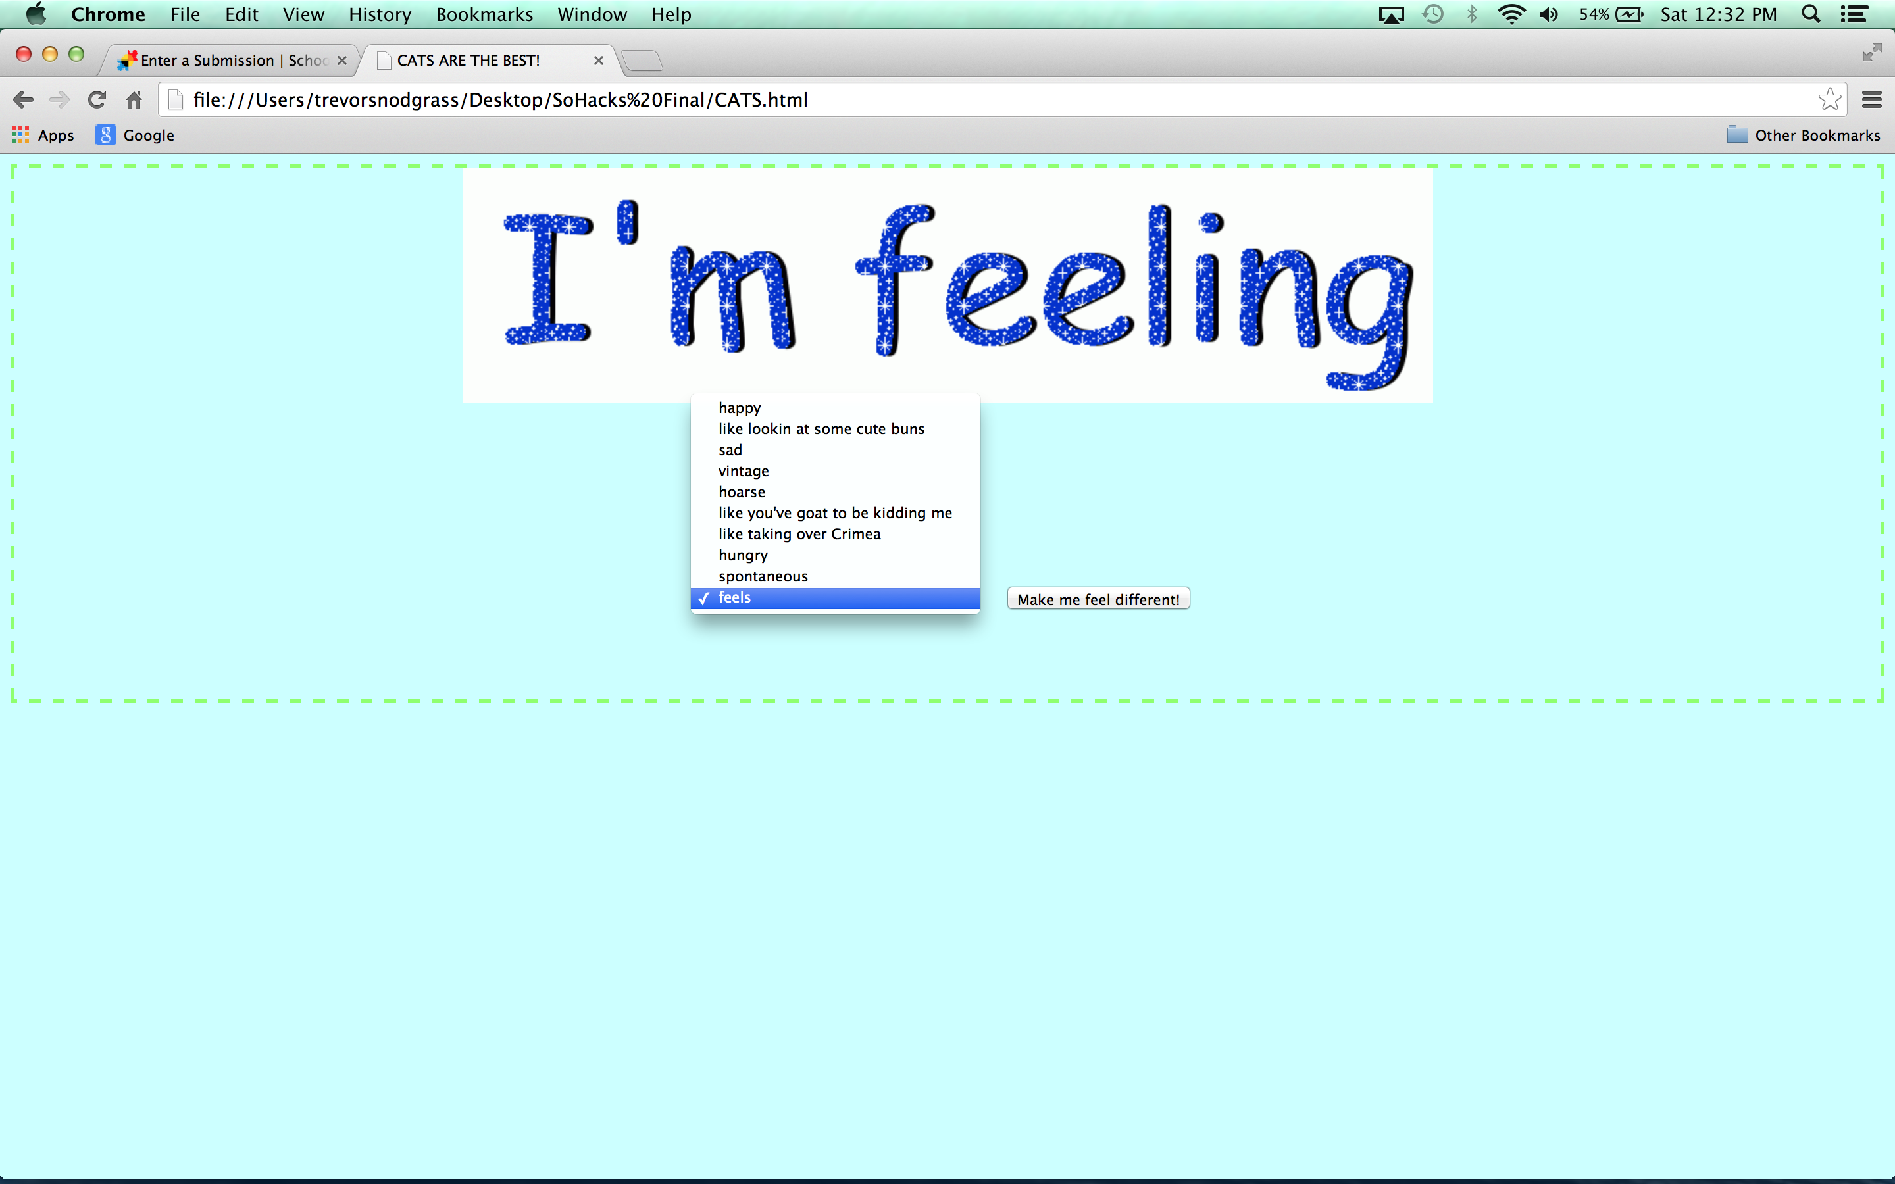This screenshot has height=1184, width=1895.
Task: Open the History menu
Action: tap(380, 14)
